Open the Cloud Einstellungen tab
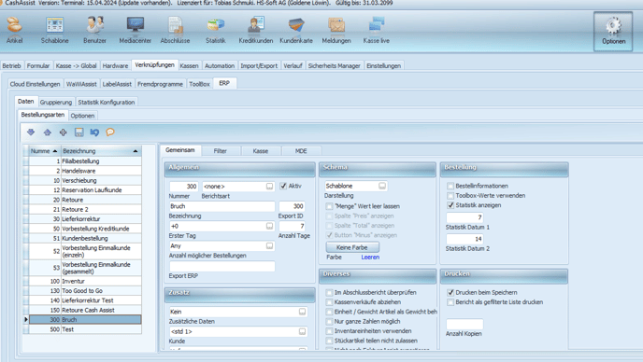 tap(35, 84)
